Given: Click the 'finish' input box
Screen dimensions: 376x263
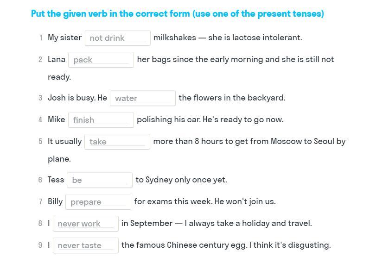Looking at the screenshot, I should (101, 120).
